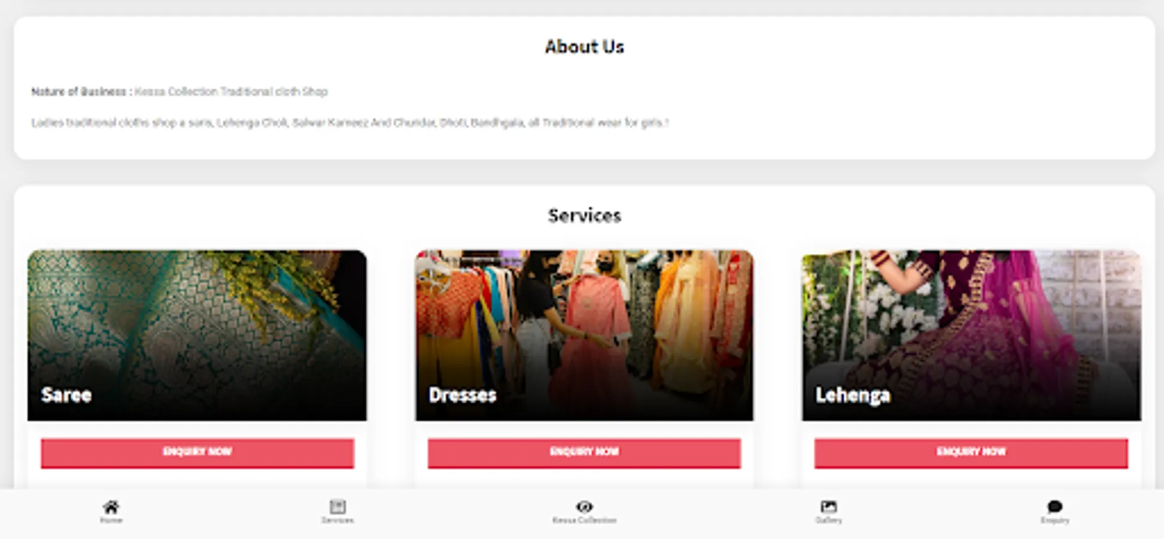Image resolution: width=1164 pixels, height=539 pixels.
Task: Click the Services section heading
Action: (x=584, y=216)
